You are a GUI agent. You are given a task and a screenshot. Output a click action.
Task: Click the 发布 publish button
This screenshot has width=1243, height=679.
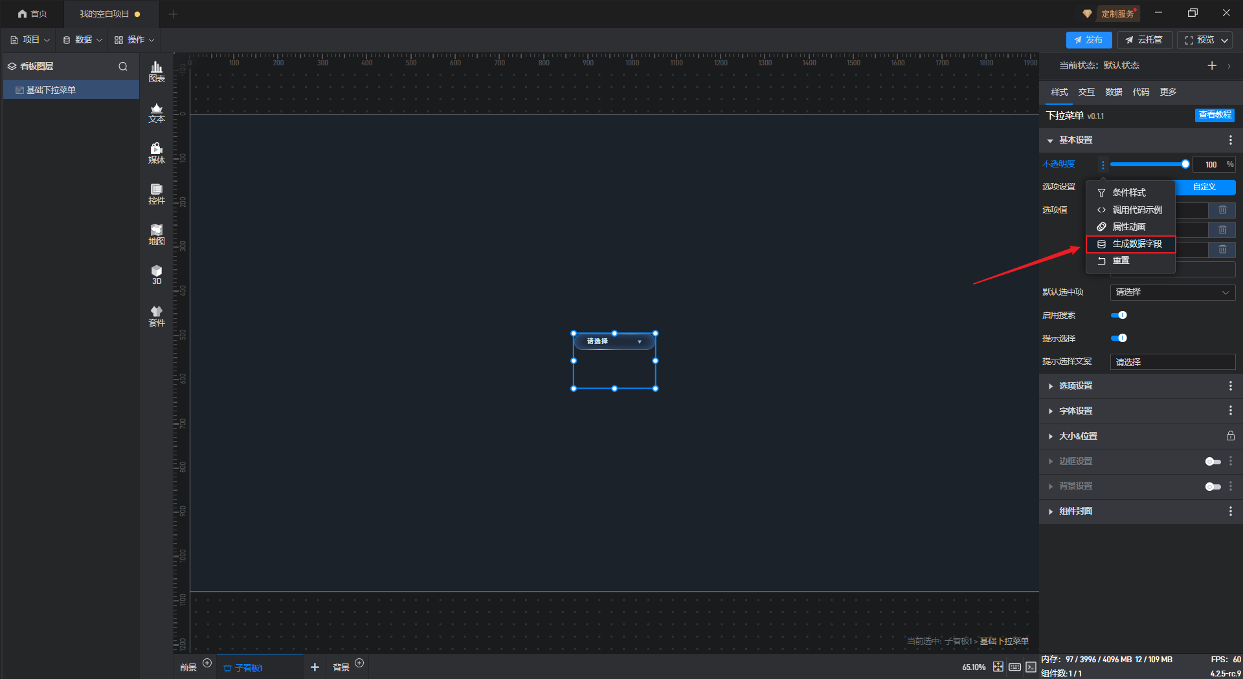(x=1089, y=40)
